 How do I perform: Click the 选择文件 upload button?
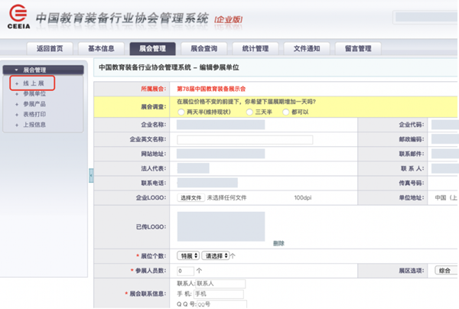click(190, 197)
